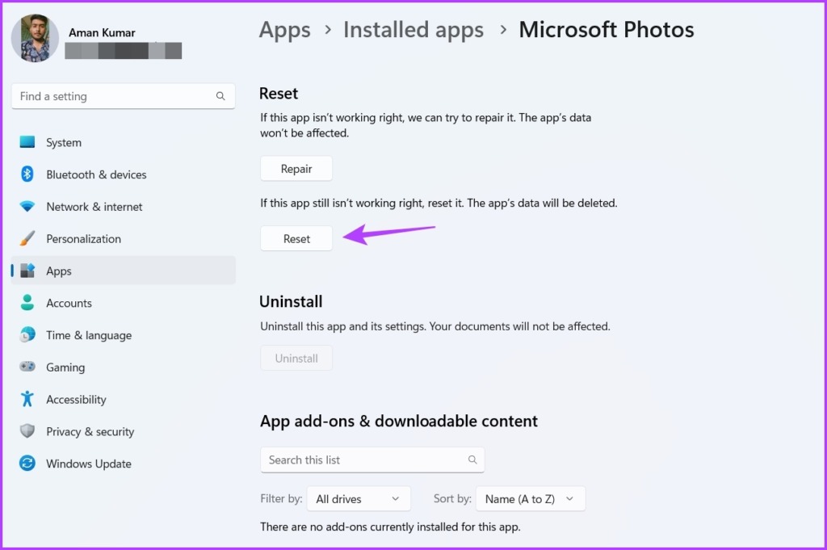Viewport: 827px width, 550px height.
Task: Select the Windows Update icon
Action: pyautogui.click(x=27, y=464)
